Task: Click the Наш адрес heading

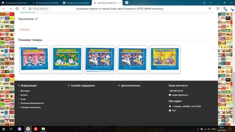Action: (x=175, y=101)
